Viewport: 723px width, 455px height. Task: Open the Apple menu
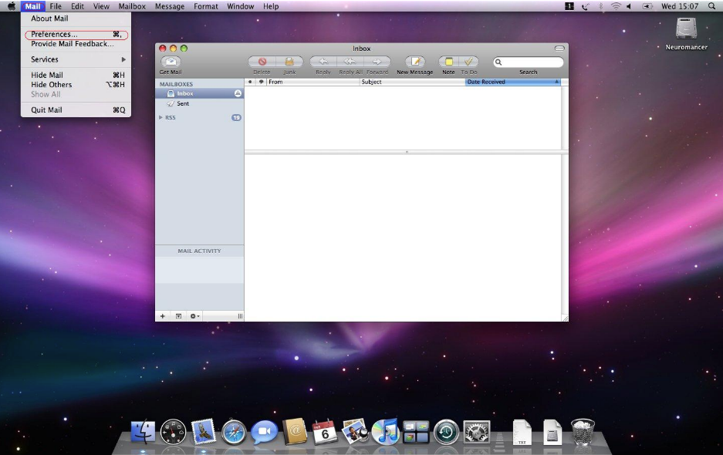point(11,6)
